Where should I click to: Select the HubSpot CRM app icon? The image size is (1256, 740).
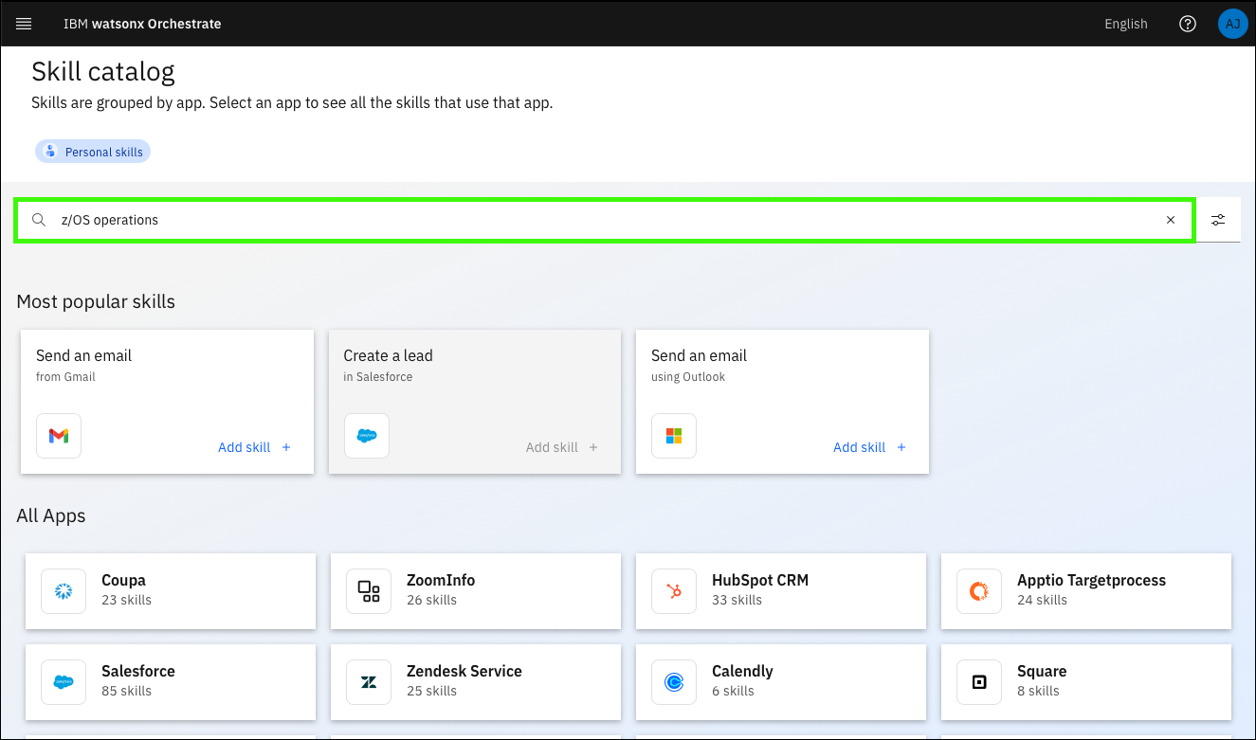click(674, 591)
